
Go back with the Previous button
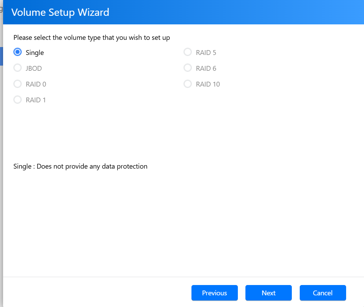point(214,293)
